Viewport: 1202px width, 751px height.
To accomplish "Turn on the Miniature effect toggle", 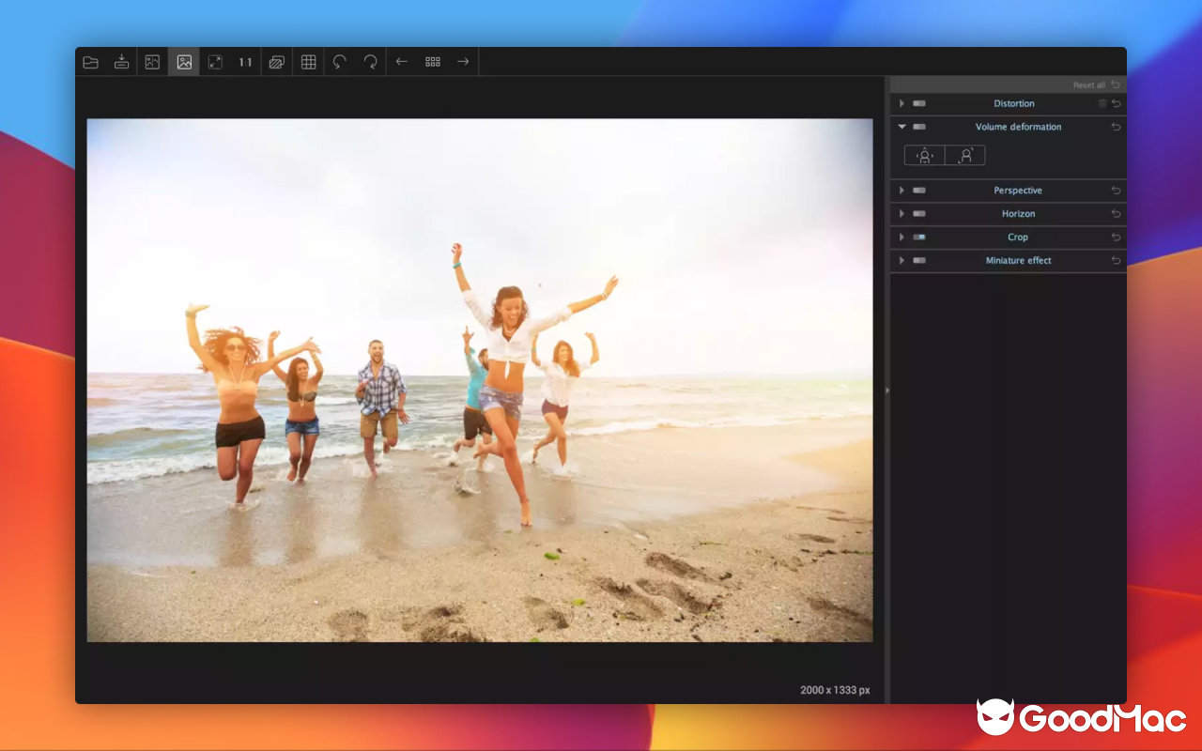I will [918, 260].
